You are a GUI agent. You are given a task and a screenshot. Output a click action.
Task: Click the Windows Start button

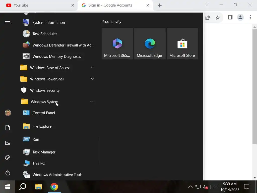[x=8, y=187]
